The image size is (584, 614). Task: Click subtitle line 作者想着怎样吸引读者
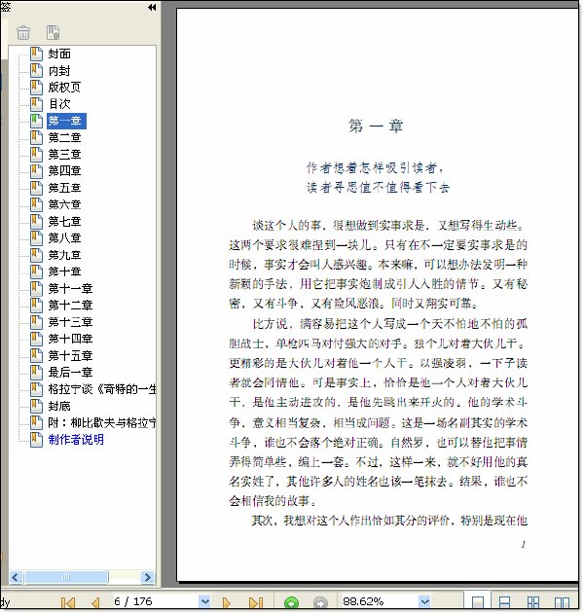(375, 168)
